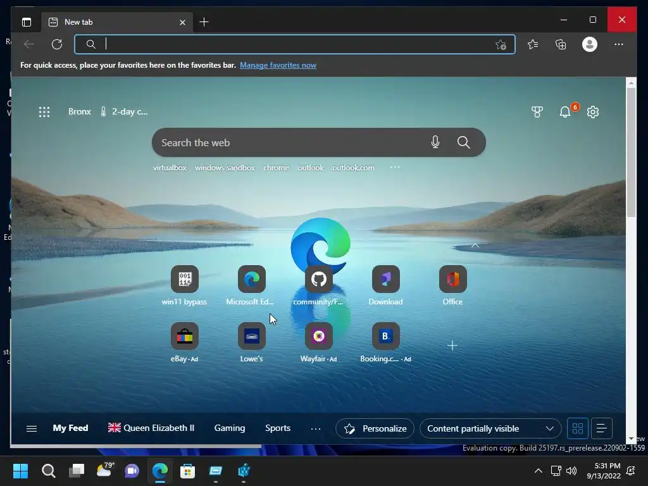Open Task View on taskbar
The width and height of the screenshot is (648, 486).
(x=77, y=471)
